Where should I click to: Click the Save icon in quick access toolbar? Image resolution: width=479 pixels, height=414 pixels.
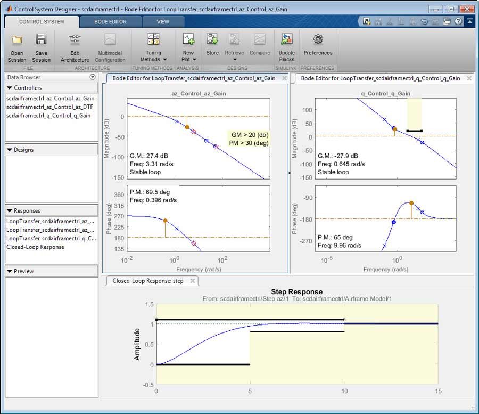[x=378, y=21]
